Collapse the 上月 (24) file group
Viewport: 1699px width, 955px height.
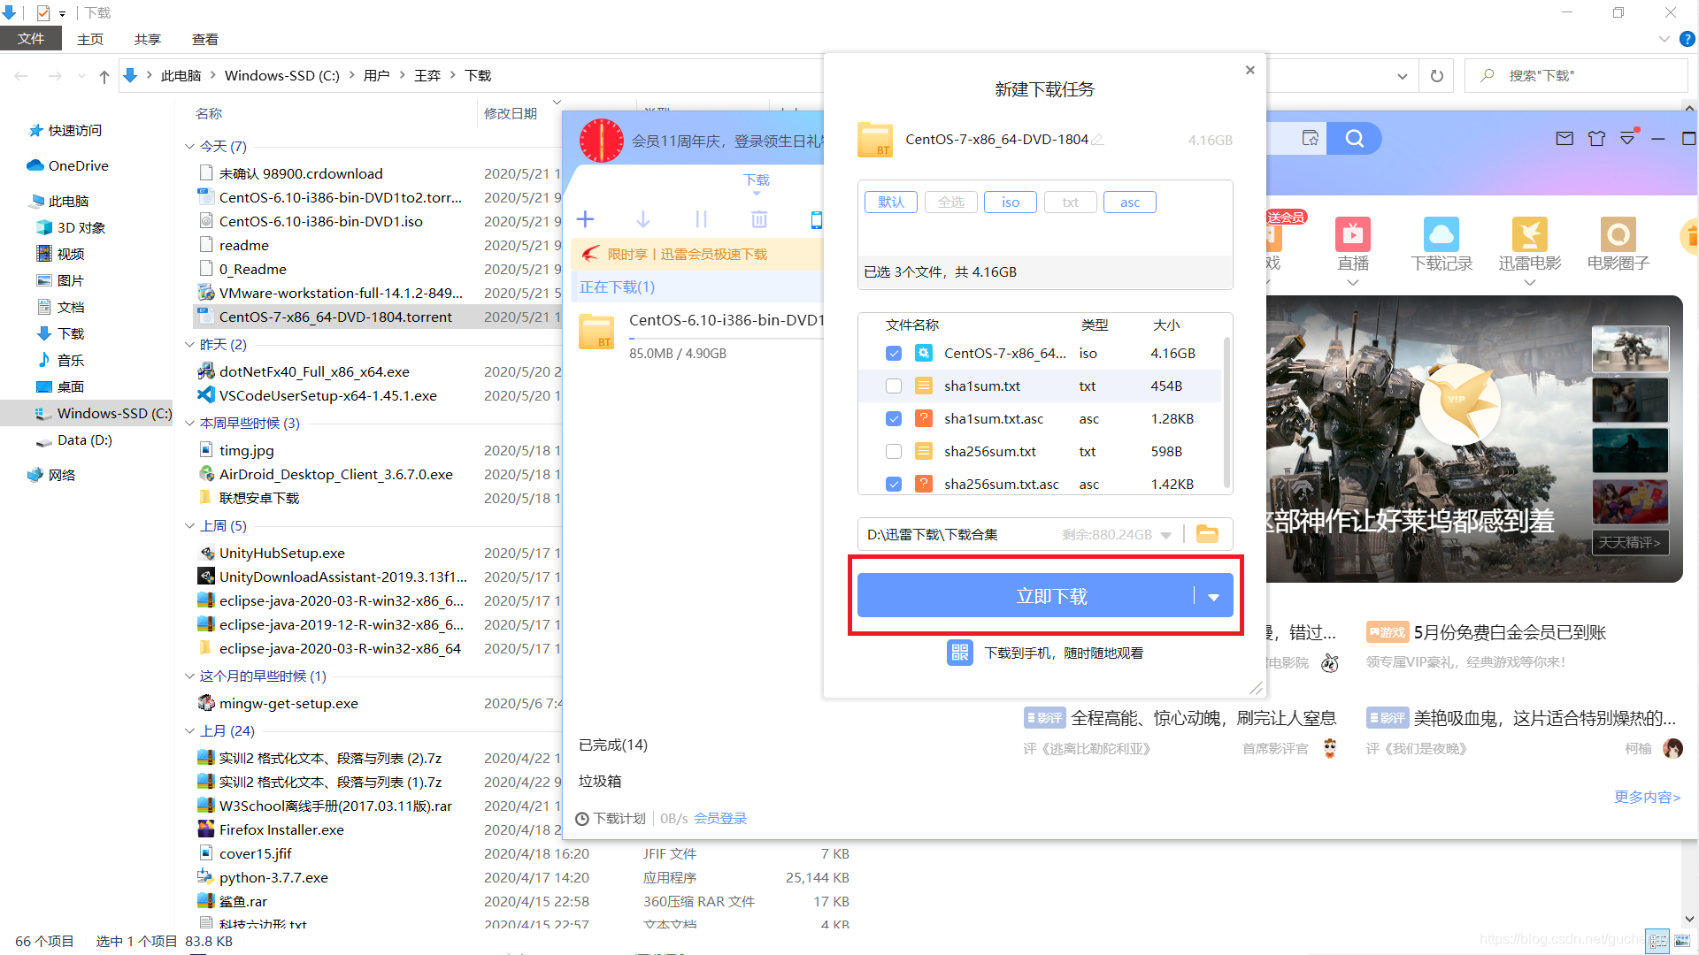tap(189, 730)
